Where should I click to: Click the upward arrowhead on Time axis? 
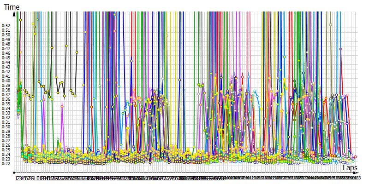click(15, 14)
